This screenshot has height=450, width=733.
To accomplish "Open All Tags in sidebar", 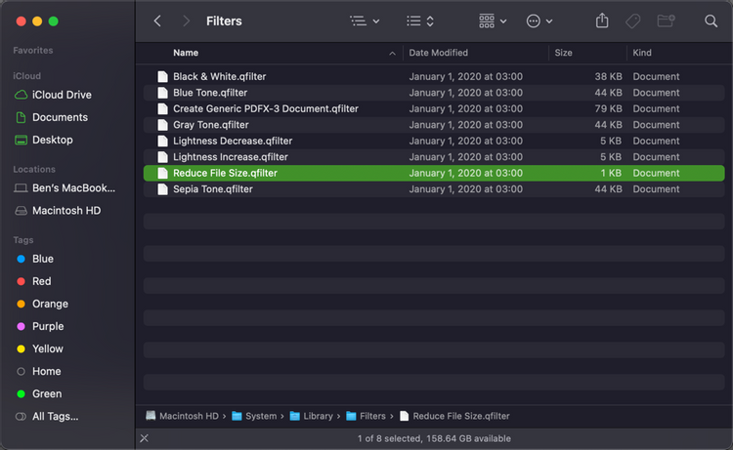I will click(x=55, y=416).
